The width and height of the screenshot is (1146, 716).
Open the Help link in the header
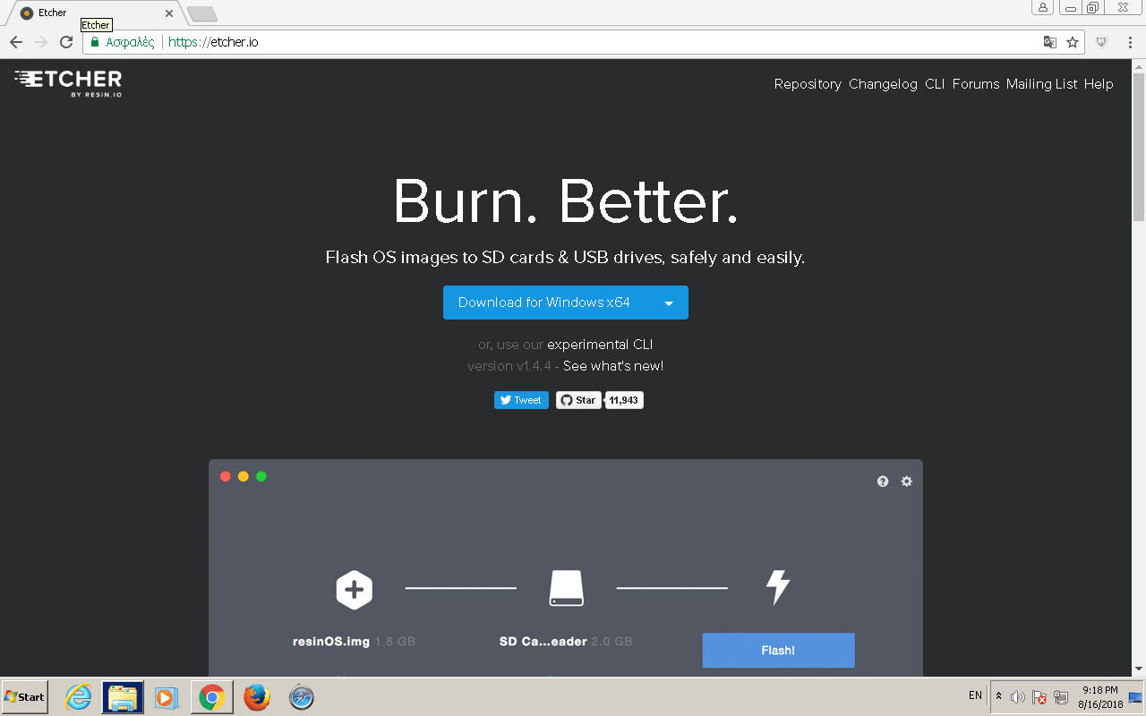1099,84
